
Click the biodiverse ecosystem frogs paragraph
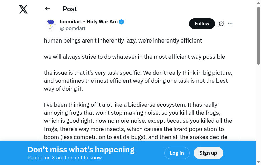click(x=138, y=121)
